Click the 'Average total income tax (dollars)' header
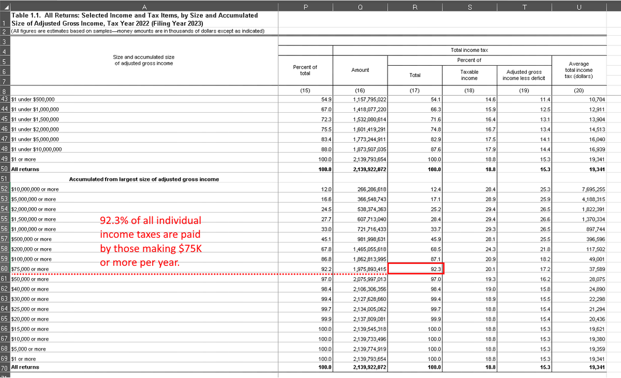Image resolution: width=621 pixels, height=378 pixels. click(x=580, y=70)
